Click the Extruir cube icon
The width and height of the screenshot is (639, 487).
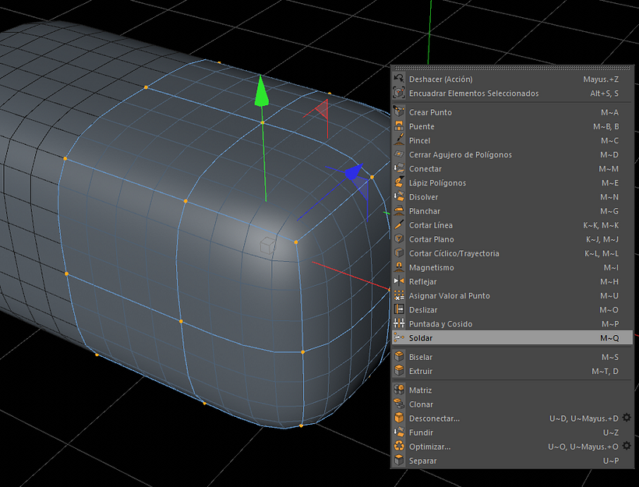[399, 371]
